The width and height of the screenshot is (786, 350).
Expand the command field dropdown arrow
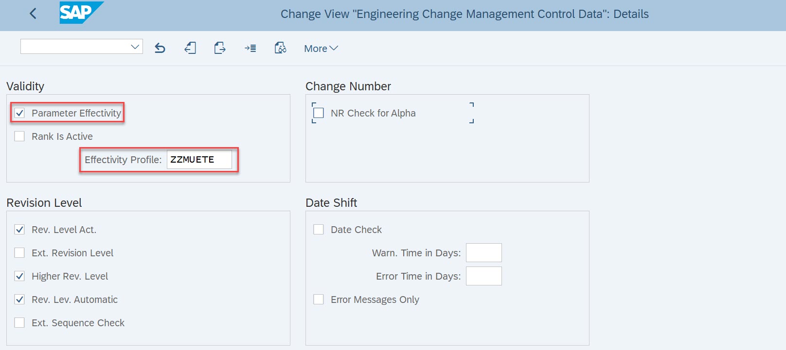point(135,47)
